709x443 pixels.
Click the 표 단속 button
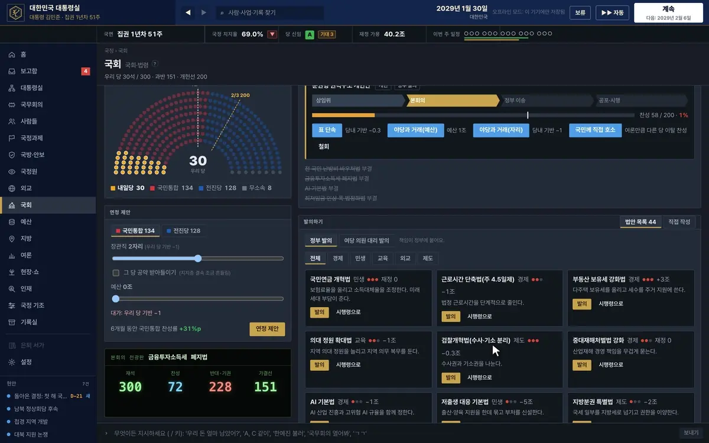click(x=327, y=130)
